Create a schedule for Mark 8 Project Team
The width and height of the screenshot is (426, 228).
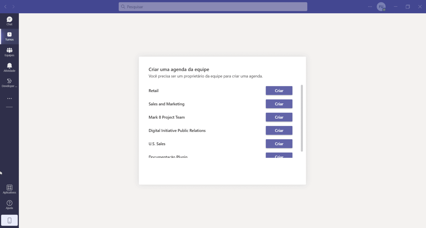point(279,117)
